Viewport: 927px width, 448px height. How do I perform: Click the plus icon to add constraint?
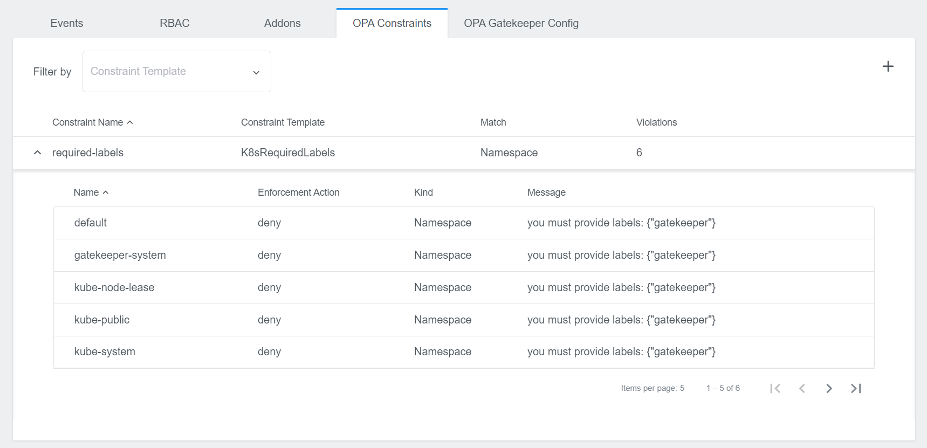[x=888, y=66]
